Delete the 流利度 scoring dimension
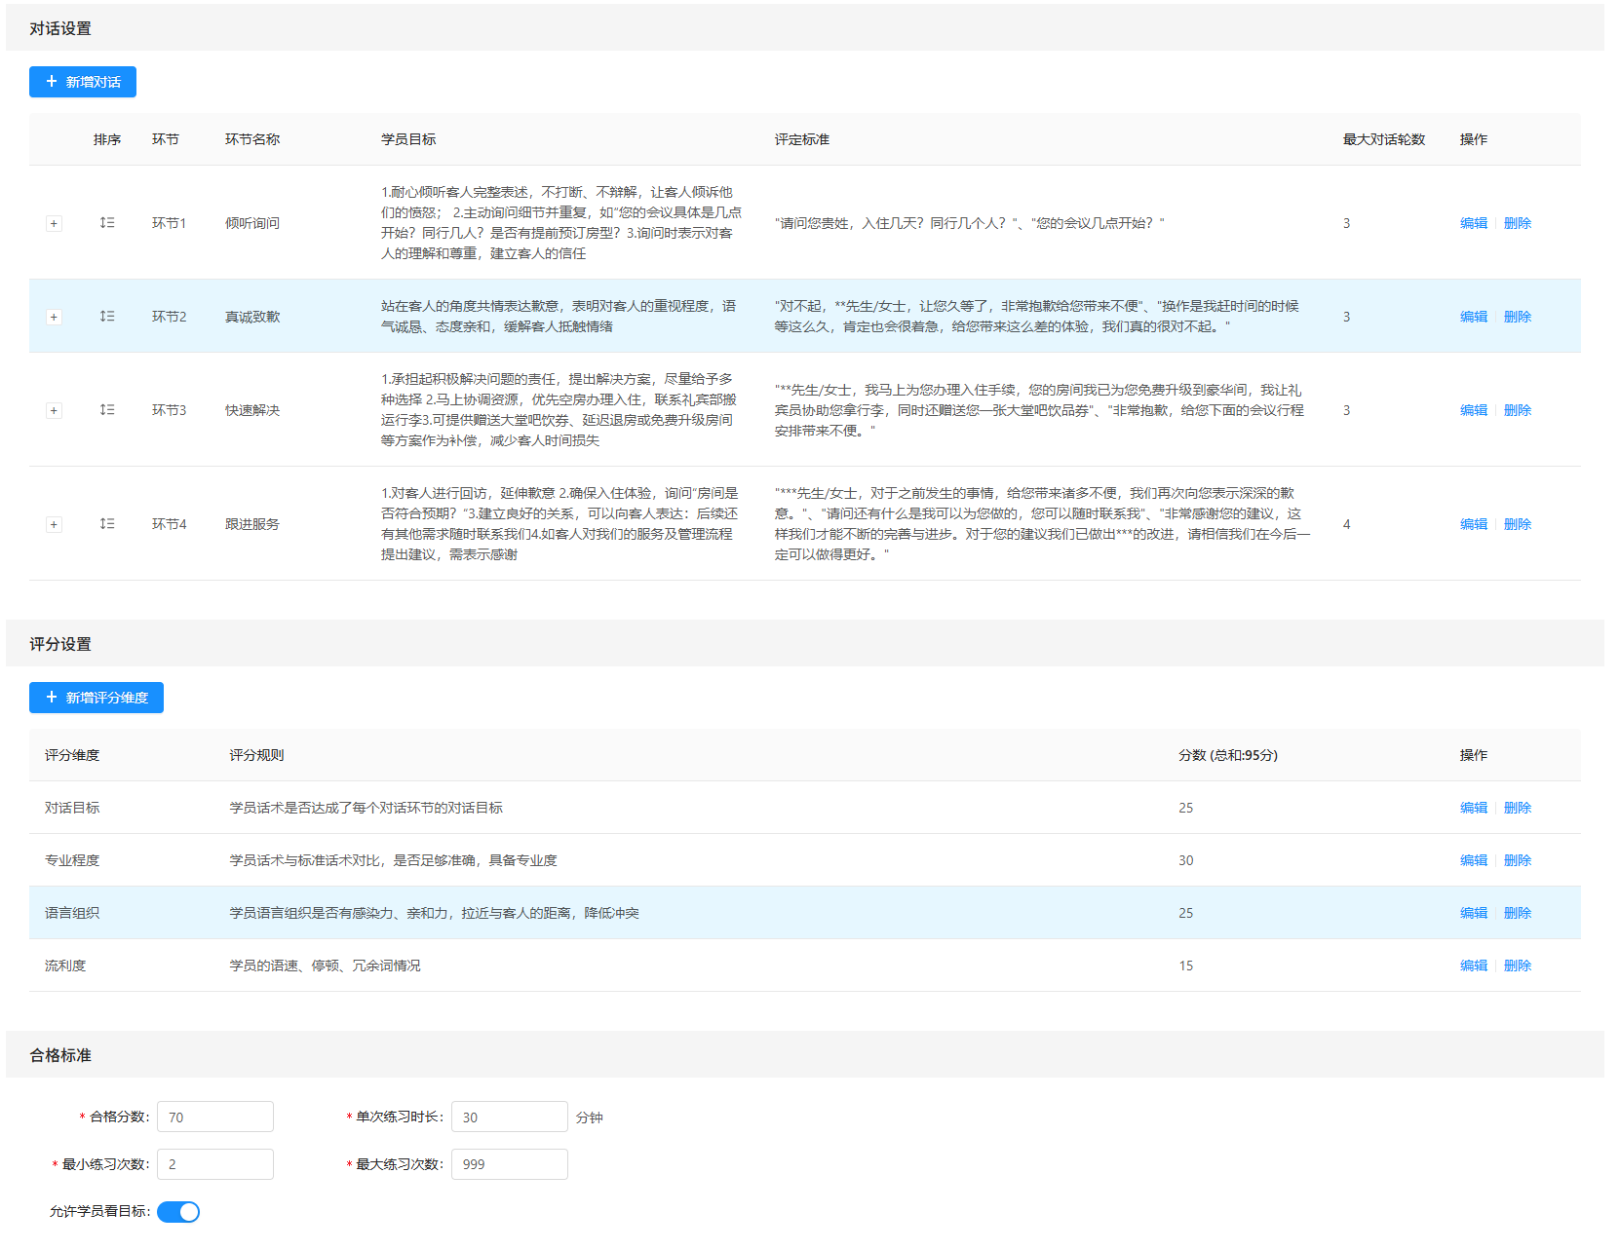The height and width of the screenshot is (1250, 1620). point(1517,966)
